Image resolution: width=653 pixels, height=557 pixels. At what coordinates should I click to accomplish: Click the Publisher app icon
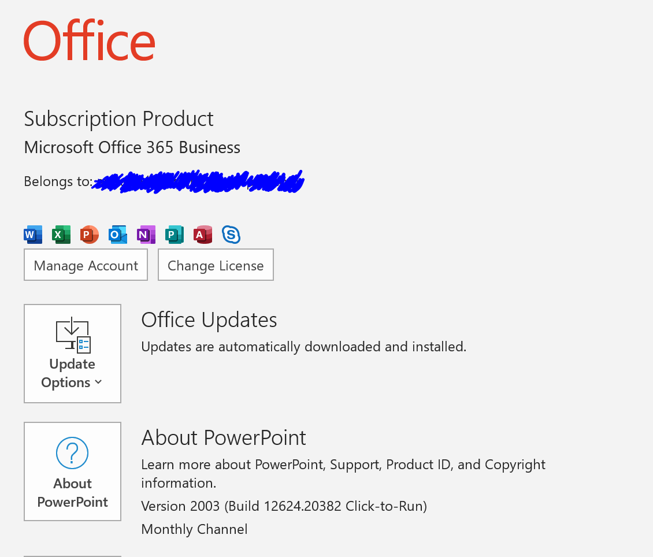175,235
